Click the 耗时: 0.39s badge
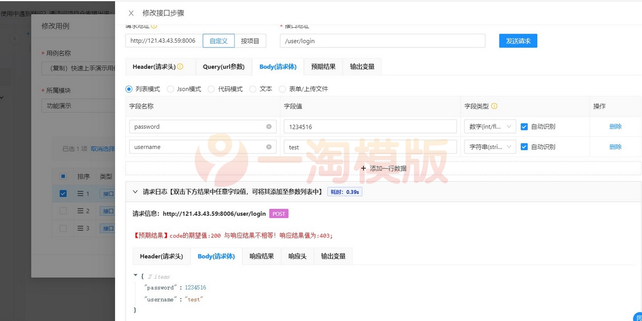642x321 pixels. pos(345,191)
